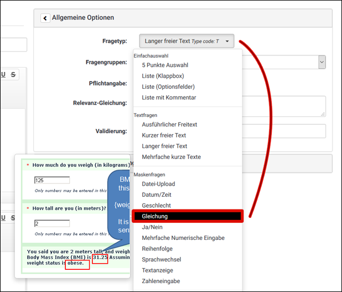The width and height of the screenshot is (342, 292).
Task: Click the weight input field with 125
Action: 51,180
